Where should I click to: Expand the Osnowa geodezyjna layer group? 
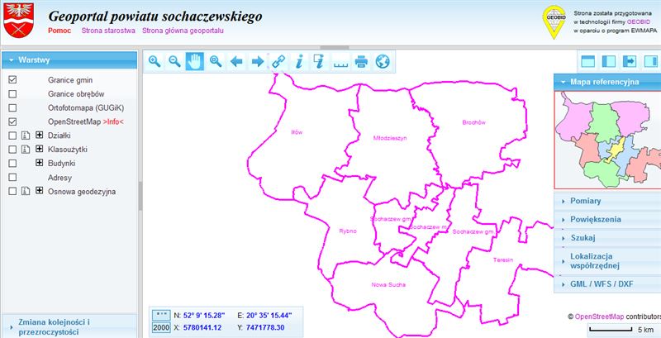39,192
